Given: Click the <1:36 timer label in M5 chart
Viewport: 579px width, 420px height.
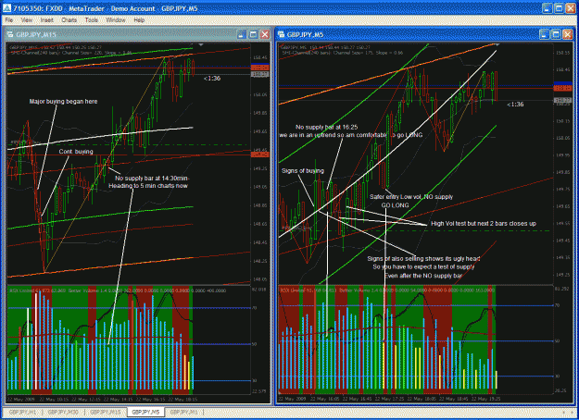Looking at the screenshot, I should pyautogui.click(x=515, y=105).
